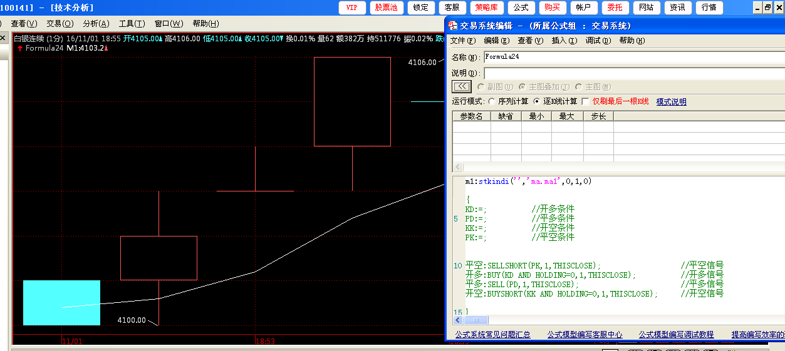The image size is (785, 351).
Task: Open 分析(A) menu in main window
Action: point(96,24)
